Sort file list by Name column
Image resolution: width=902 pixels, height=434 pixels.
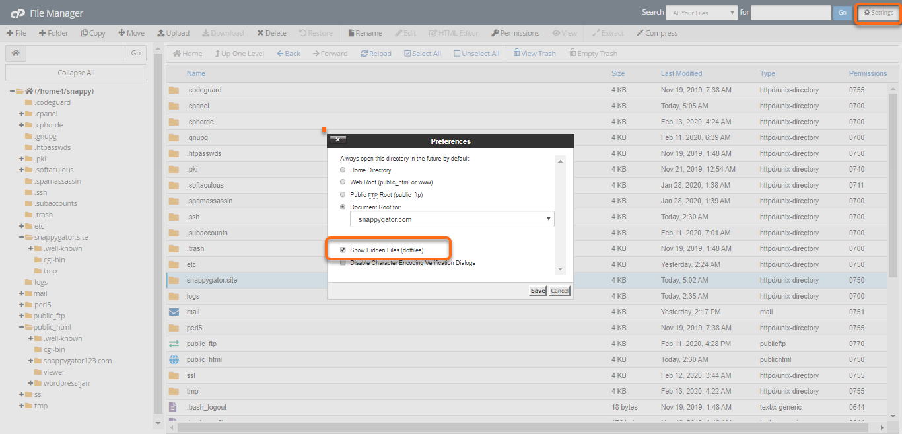(195, 73)
